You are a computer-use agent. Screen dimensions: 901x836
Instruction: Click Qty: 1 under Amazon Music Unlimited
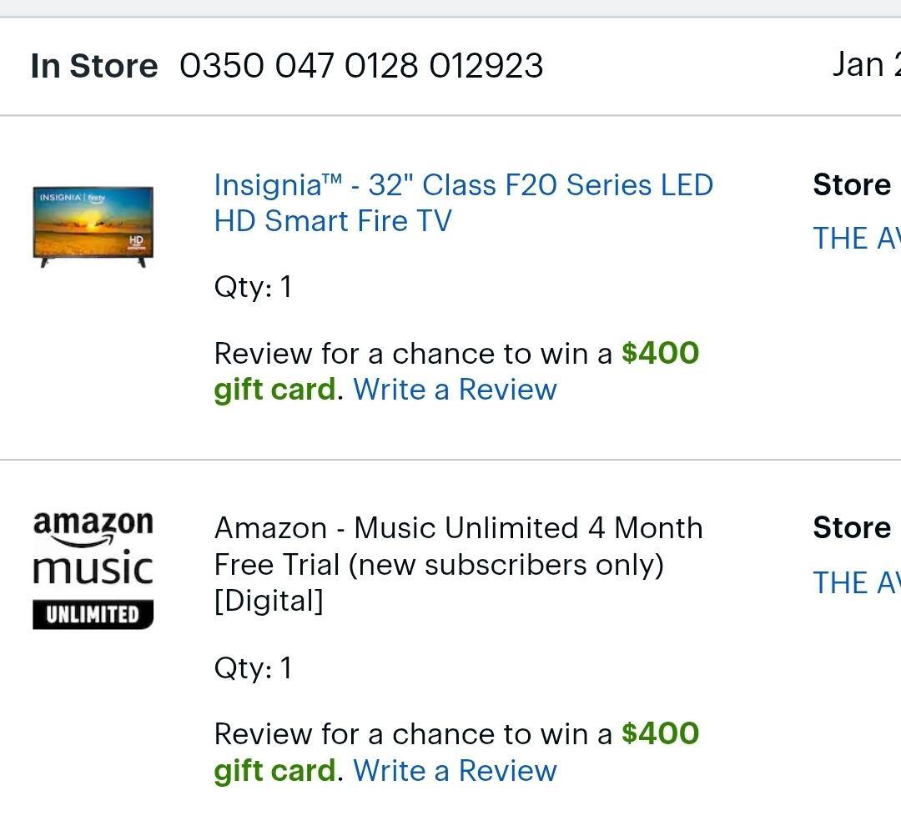click(253, 667)
